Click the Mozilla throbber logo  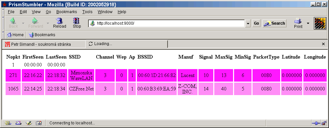320,23
